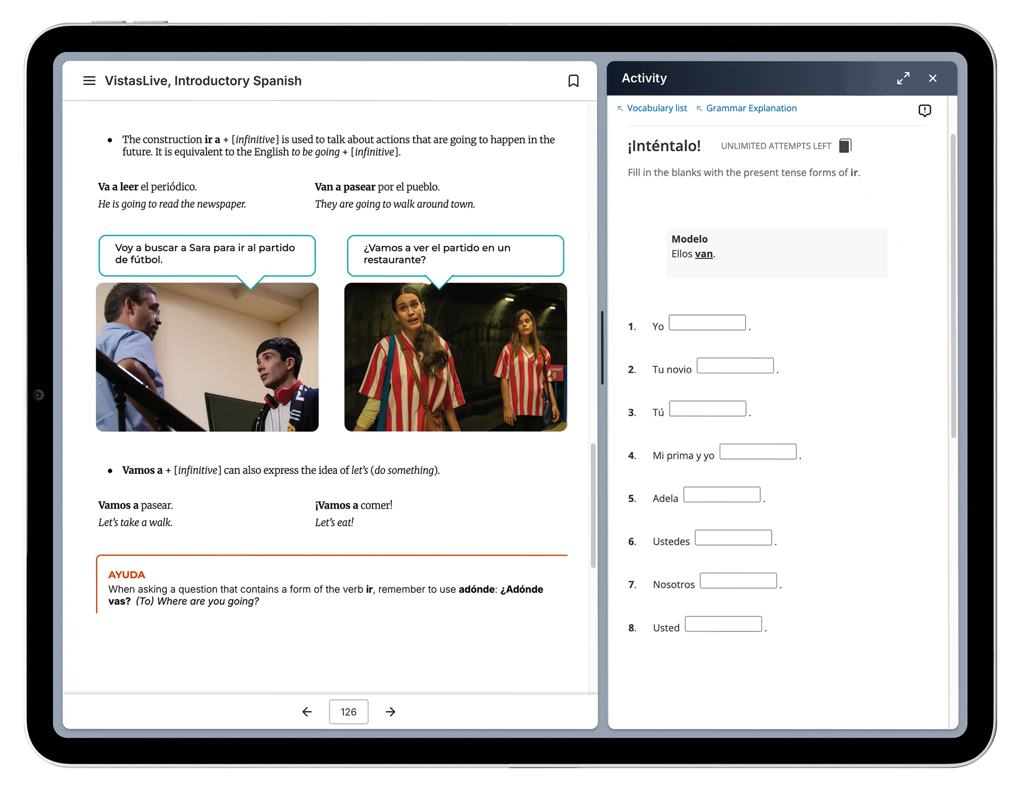Focus the blank after Yo
The width and height of the screenshot is (1018, 789).
[707, 323]
